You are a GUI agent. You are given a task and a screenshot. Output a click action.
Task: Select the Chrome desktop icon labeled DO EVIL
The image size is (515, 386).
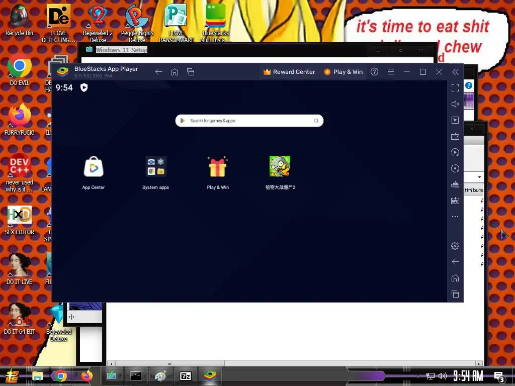coord(20,69)
